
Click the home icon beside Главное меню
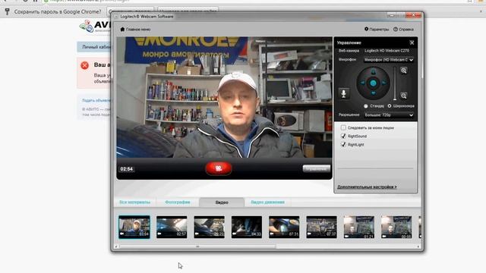122,29
